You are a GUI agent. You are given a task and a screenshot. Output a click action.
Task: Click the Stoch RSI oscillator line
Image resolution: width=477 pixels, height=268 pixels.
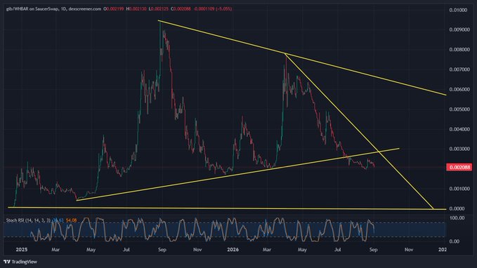coord(202,229)
